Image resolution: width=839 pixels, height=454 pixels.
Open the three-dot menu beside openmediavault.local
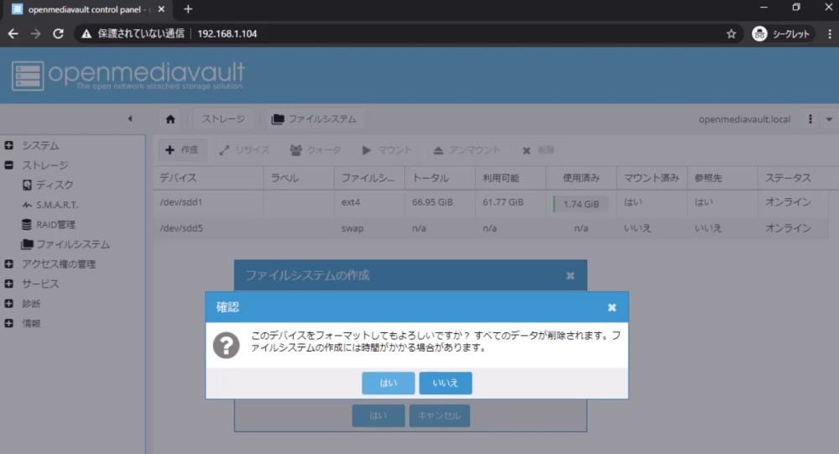click(810, 119)
